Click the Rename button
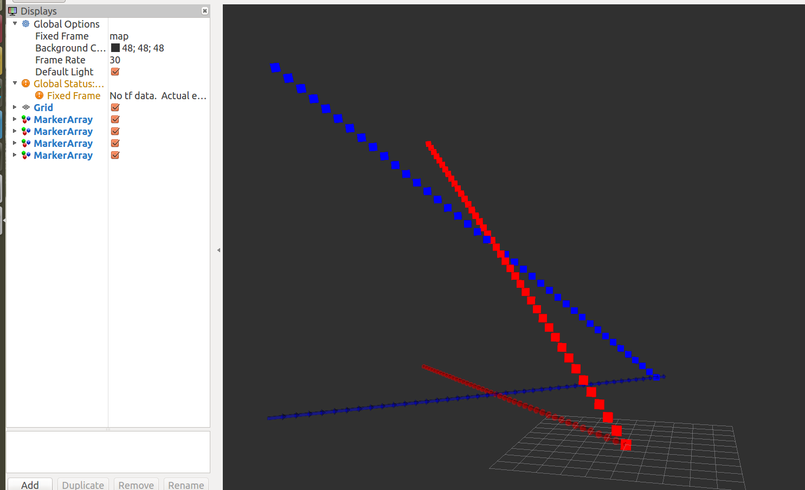 tap(186, 485)
